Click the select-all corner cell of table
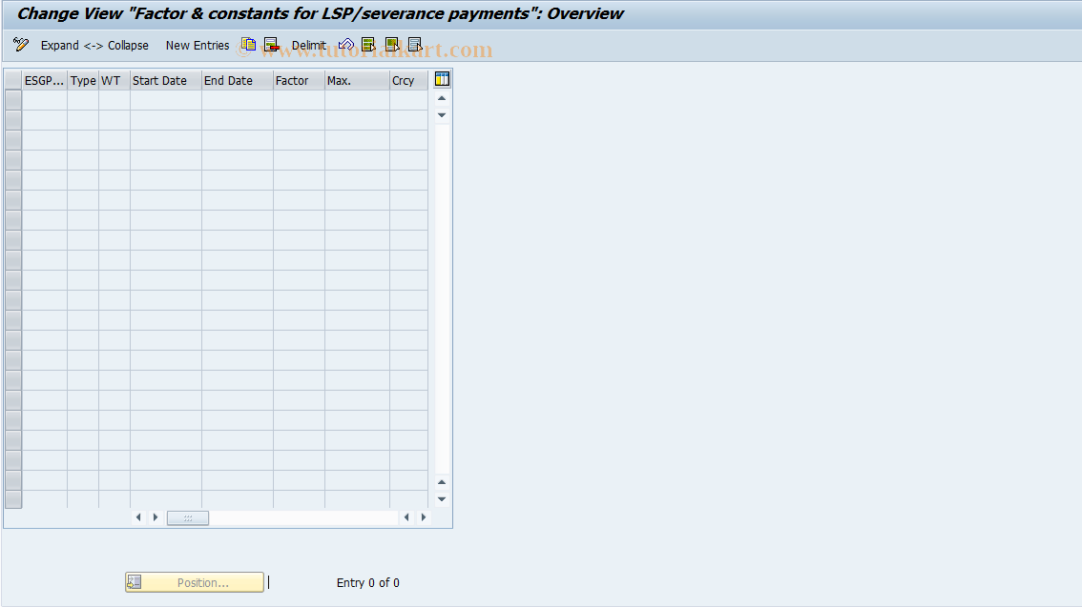 [13, 81]
